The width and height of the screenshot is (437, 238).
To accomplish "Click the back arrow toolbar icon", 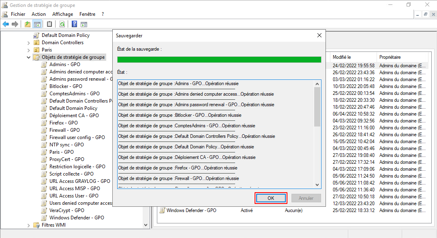I will coord(6,24).
